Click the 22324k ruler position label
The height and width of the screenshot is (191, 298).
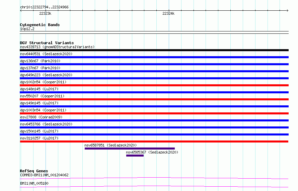pos(168,13)
